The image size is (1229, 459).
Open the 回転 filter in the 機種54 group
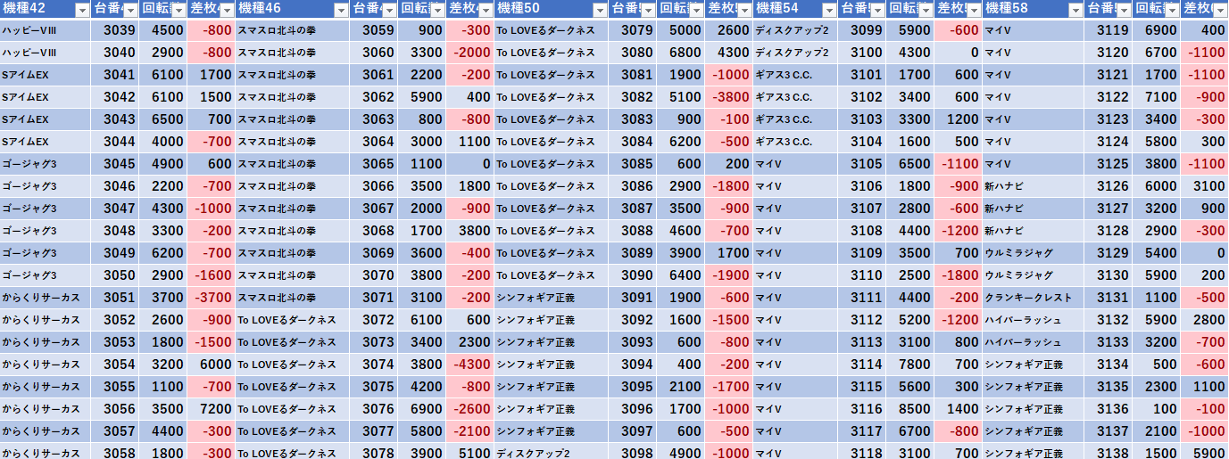[x=926, y=10]
